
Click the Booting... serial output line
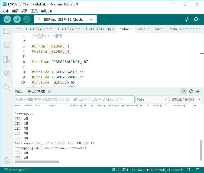(x=24, y=114)
